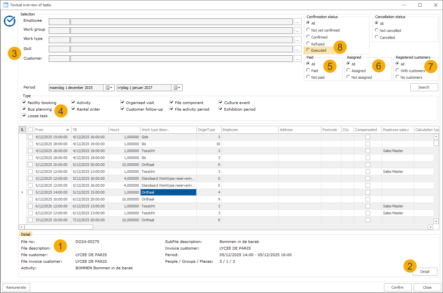Click the Employee code input field
This screenshot has height=293, width=443.
(59, 22)
